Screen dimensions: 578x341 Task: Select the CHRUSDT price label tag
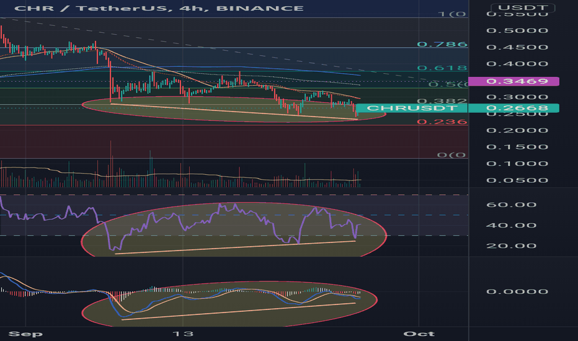tap(412, 108)
